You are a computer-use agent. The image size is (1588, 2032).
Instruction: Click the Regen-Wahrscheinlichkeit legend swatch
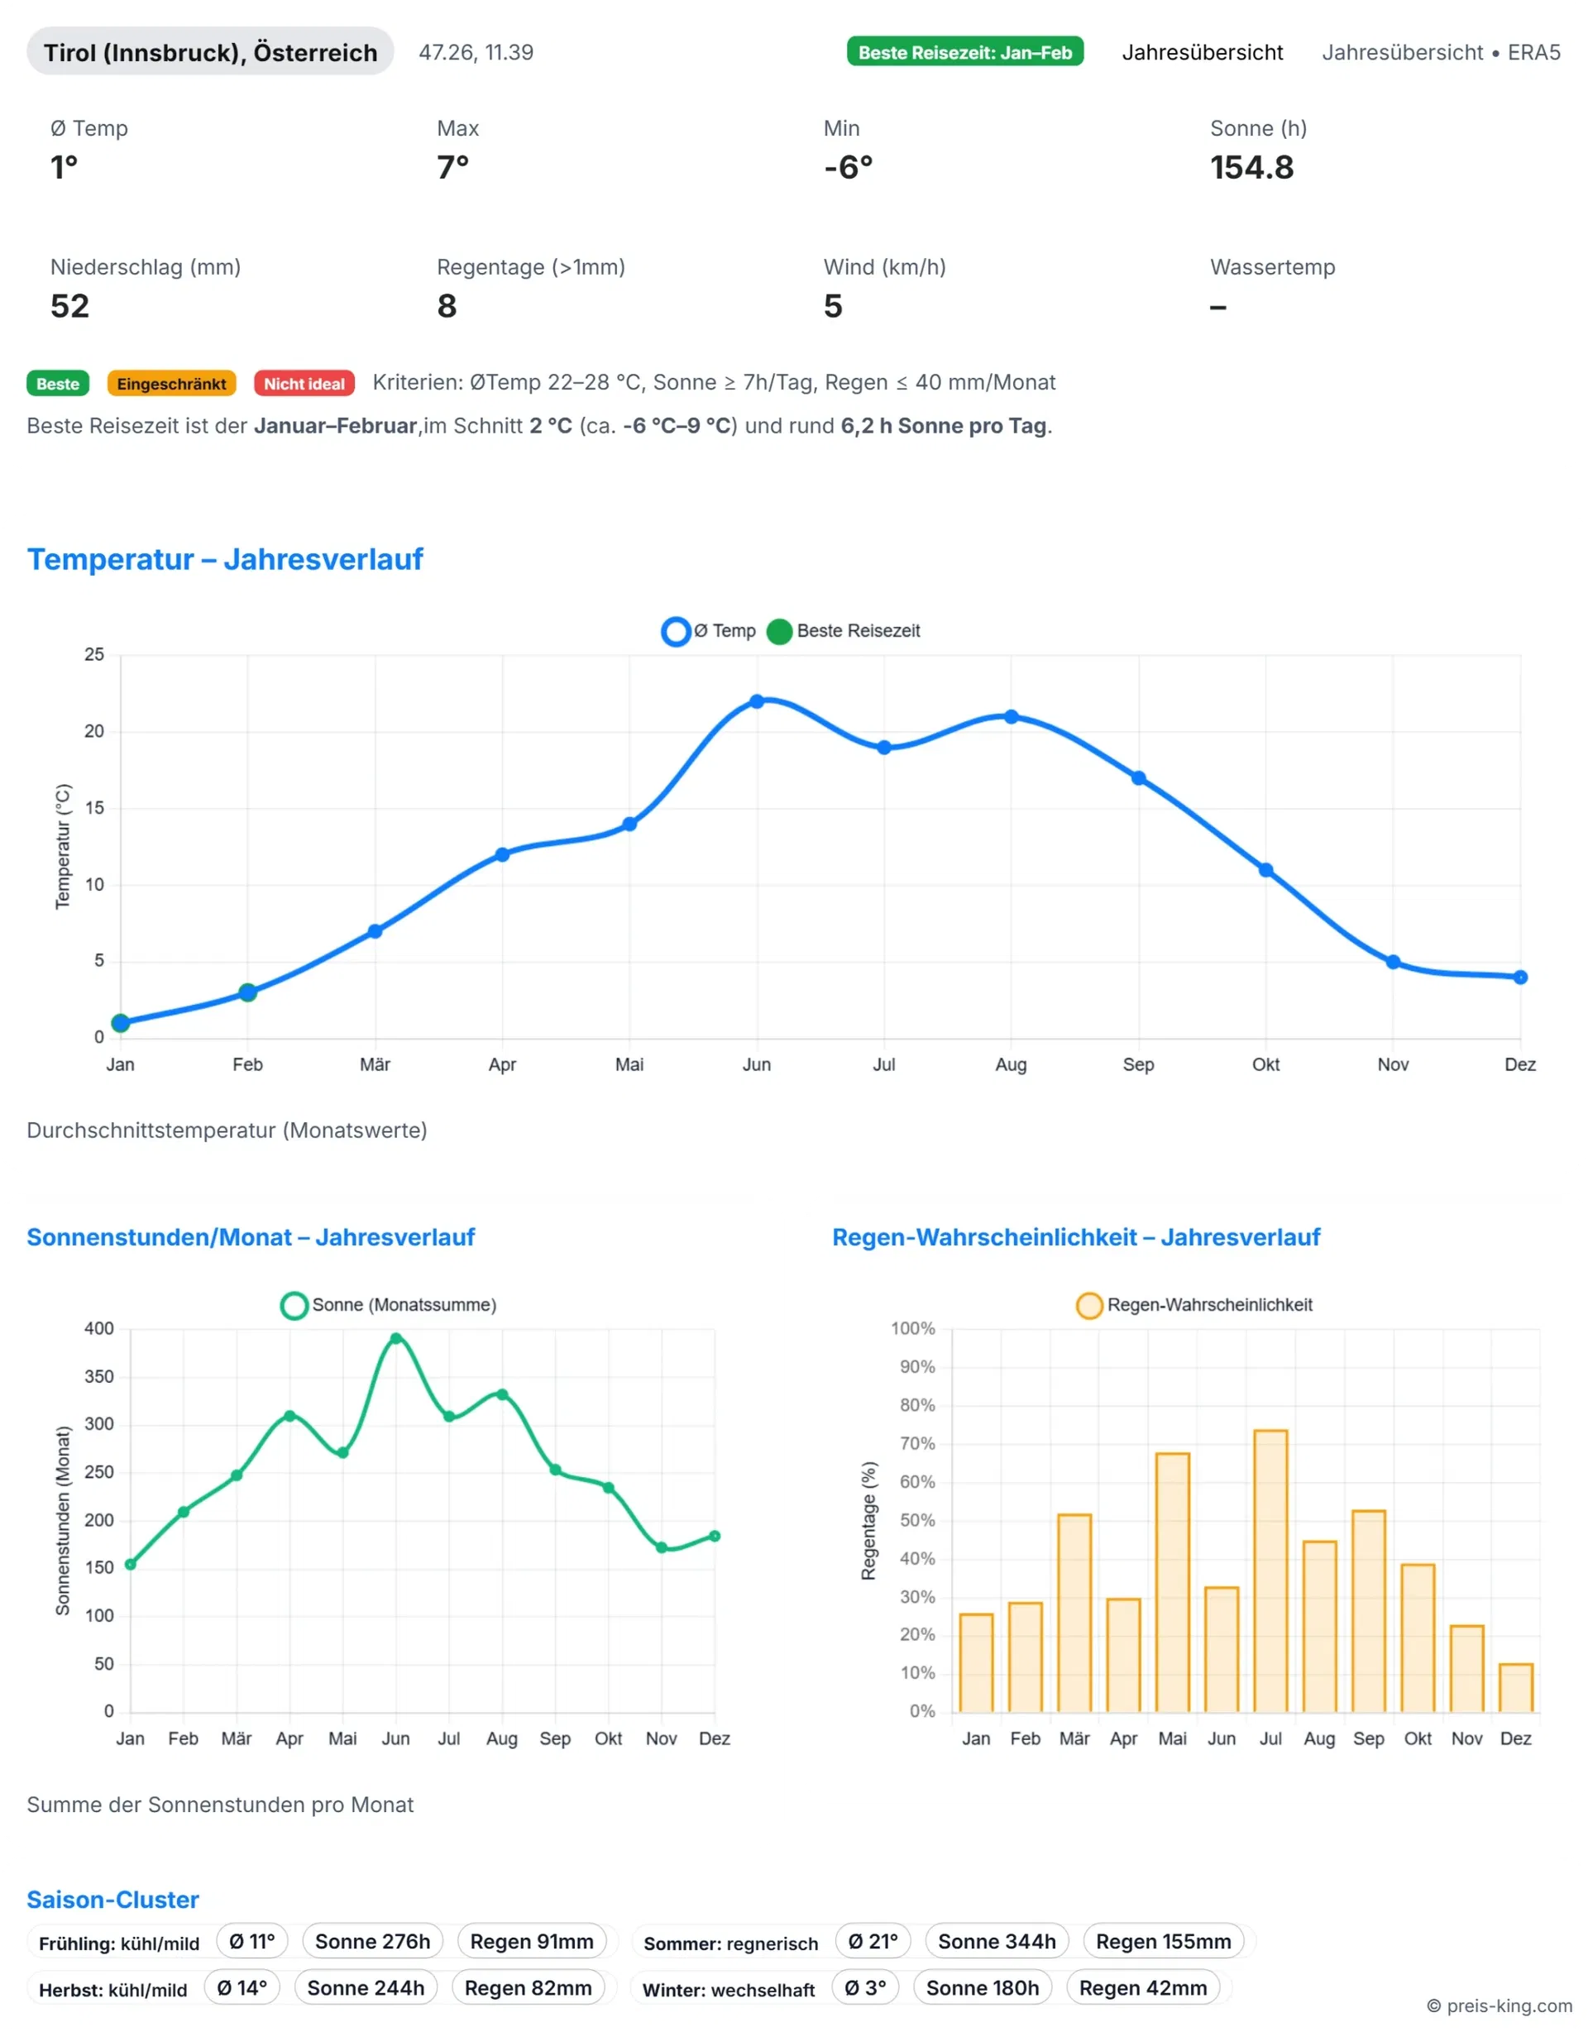(x=1088, y=1304)
